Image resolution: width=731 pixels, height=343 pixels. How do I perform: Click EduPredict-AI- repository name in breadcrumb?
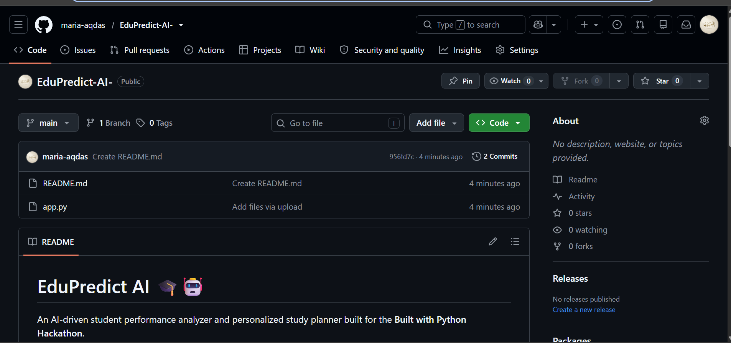coord(146,25)
